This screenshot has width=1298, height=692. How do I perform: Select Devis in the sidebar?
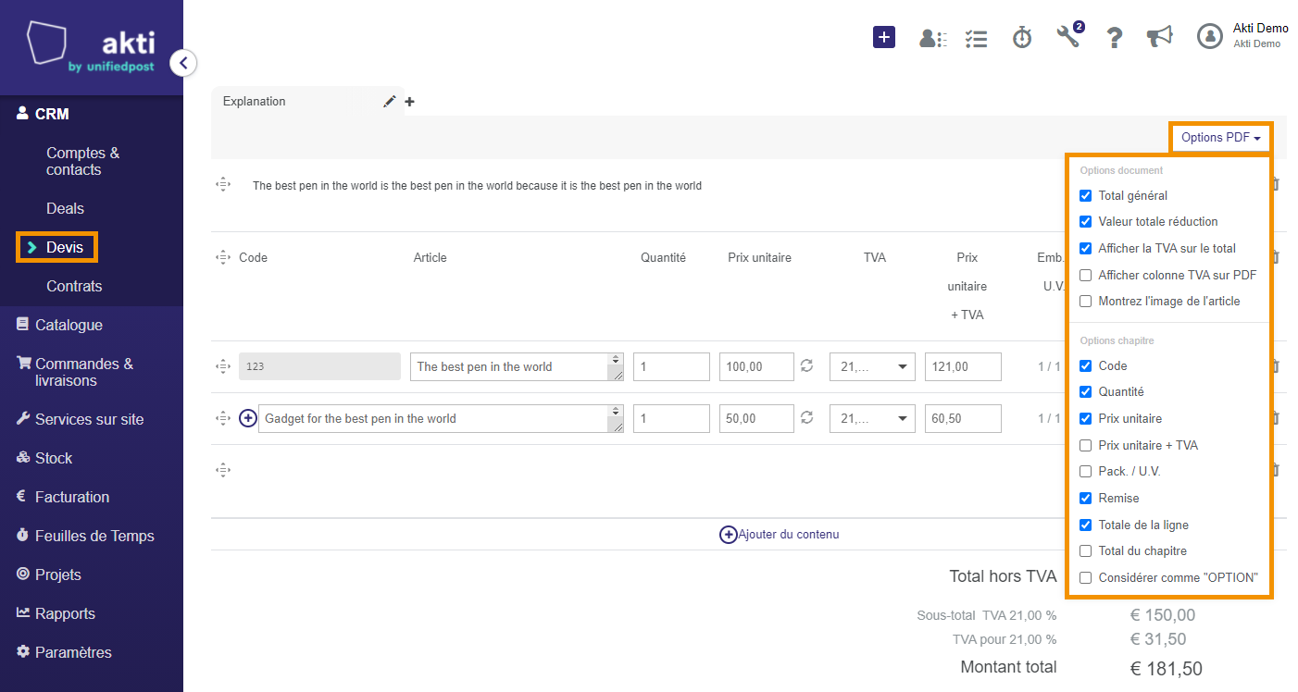point(65,247)
